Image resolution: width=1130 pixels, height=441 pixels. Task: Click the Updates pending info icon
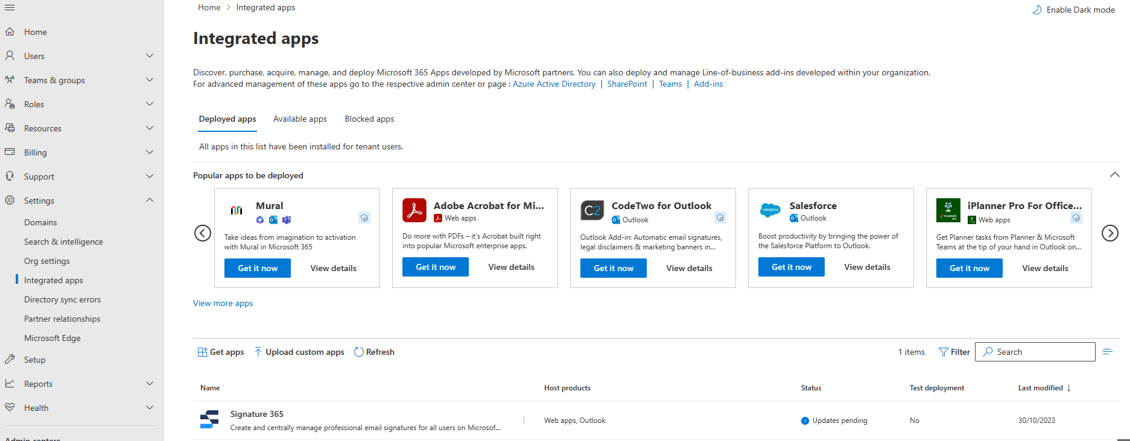click(805, 421)
